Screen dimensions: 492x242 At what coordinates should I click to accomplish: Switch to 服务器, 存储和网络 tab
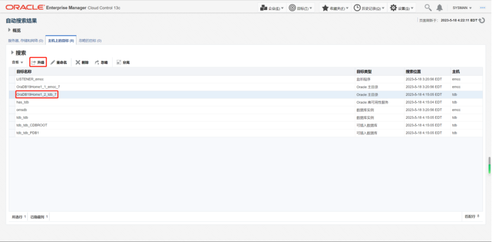[x=25, y=41]
